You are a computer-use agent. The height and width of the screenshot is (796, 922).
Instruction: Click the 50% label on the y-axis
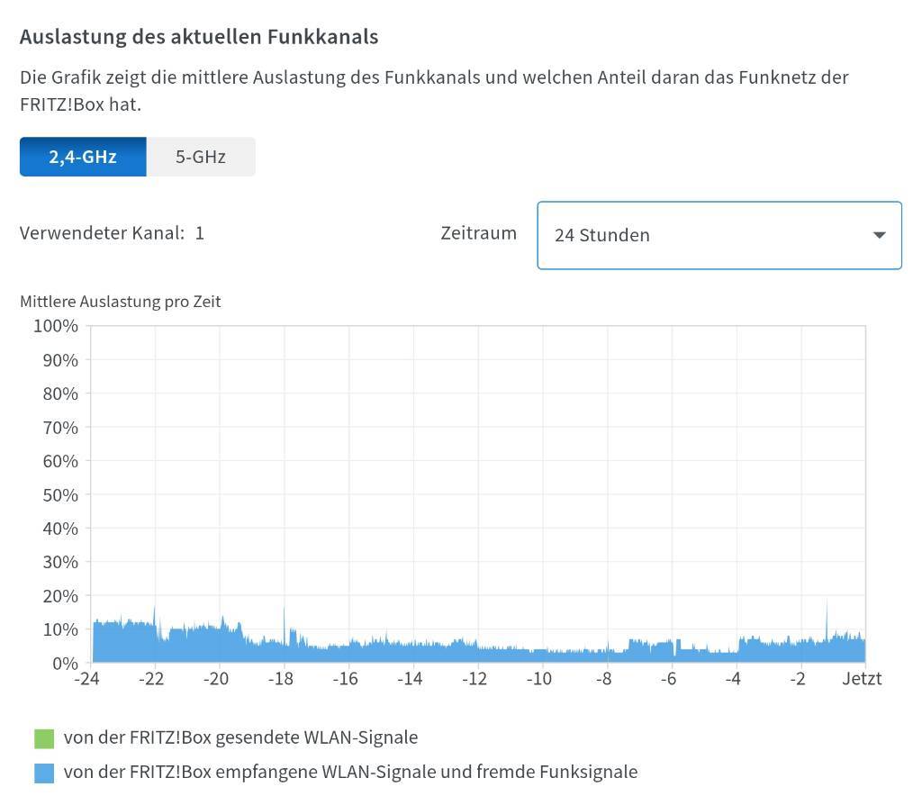[60, 494]
